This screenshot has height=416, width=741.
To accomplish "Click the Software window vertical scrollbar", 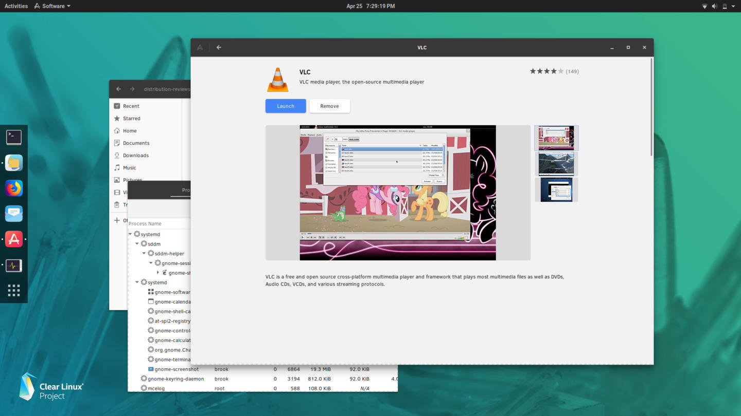I will point(651,107).
